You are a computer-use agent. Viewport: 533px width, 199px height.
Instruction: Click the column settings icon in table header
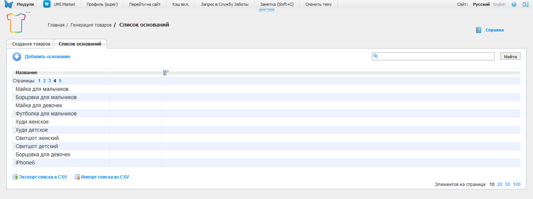165,72
